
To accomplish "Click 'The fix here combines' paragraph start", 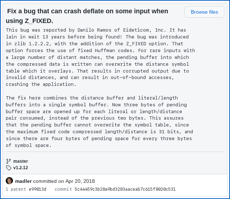I will [x=36, y=98].
